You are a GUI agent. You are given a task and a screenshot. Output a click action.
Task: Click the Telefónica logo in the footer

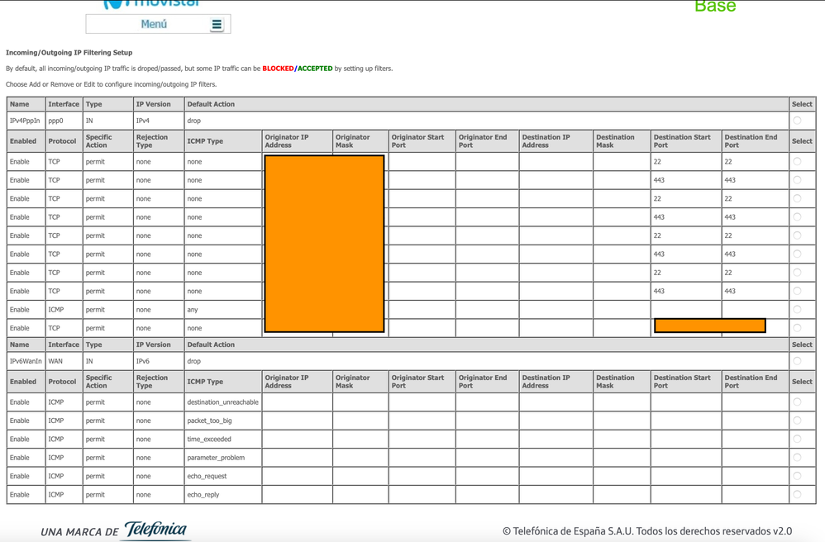154,530
